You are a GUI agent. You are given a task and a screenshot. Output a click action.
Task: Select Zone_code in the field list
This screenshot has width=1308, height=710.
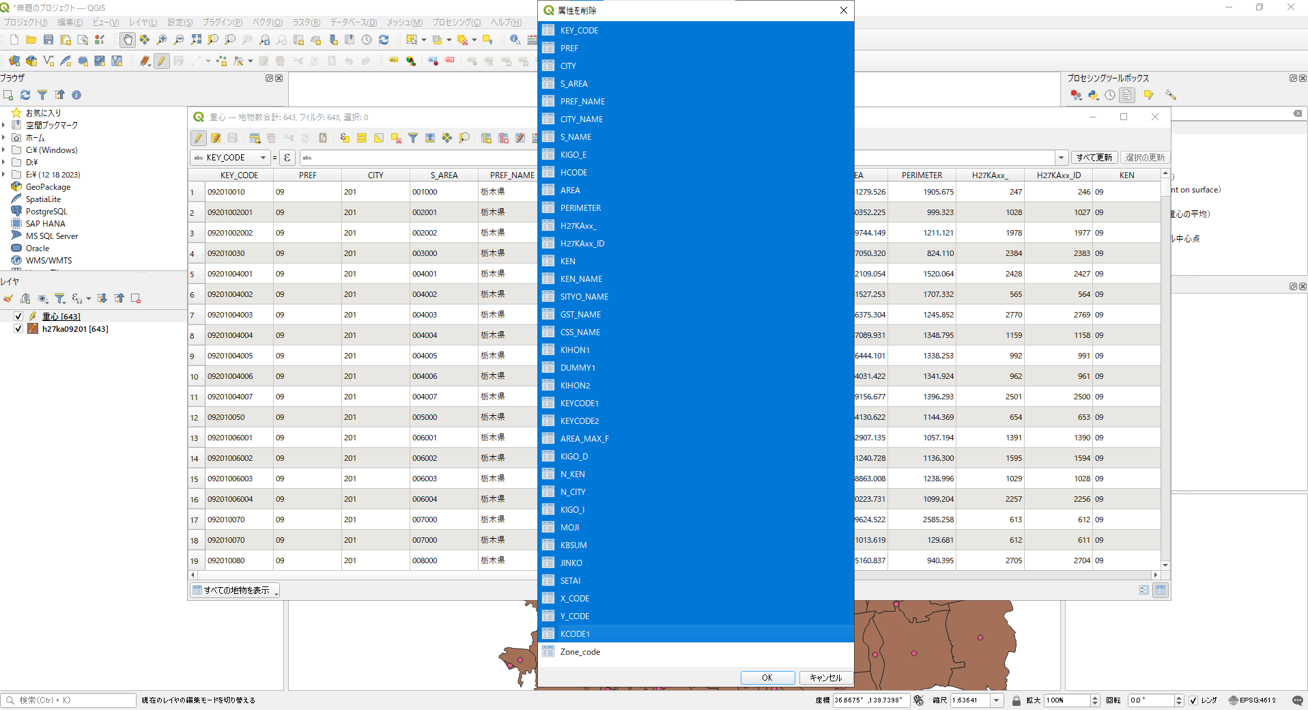[580, 652]
